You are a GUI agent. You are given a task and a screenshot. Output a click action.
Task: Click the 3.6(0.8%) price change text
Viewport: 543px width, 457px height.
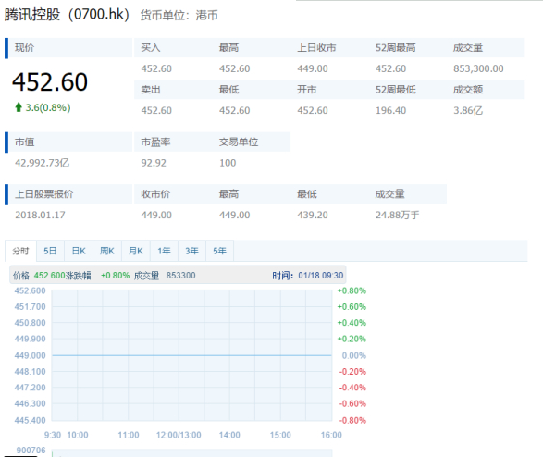coord(48,107)
